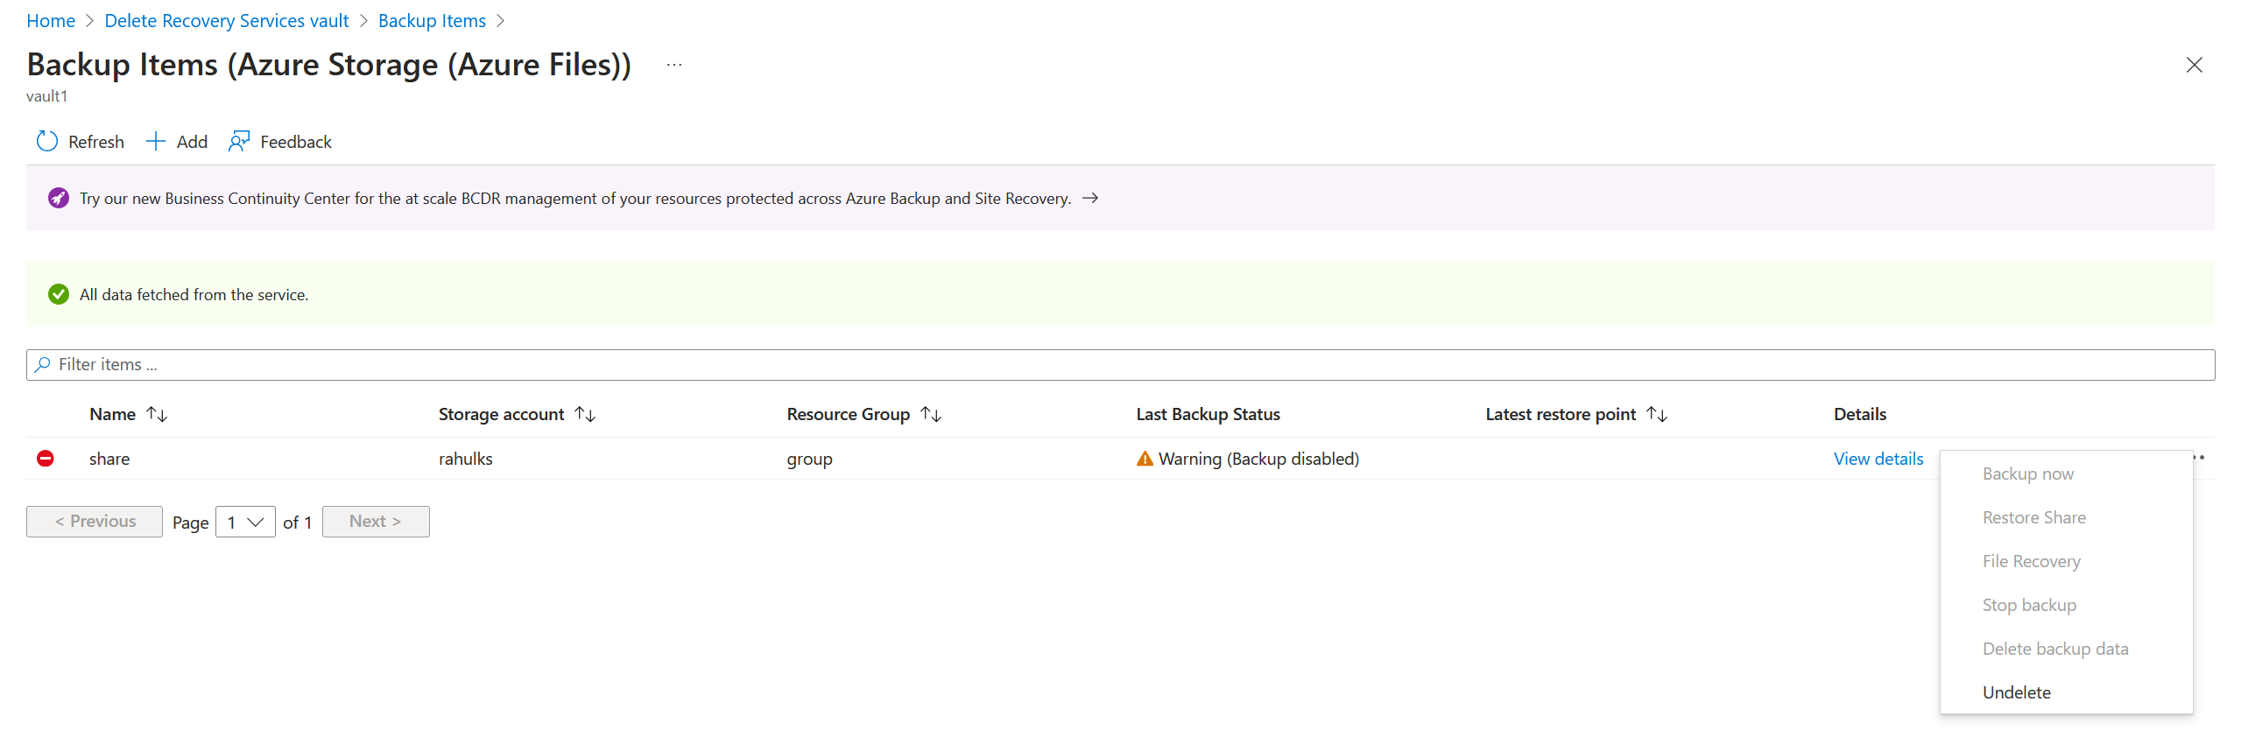Image resolution: width=2241 pixels, height=737 pixels.
Task: Focus the Filter items input field
Action: (1121, 365)
